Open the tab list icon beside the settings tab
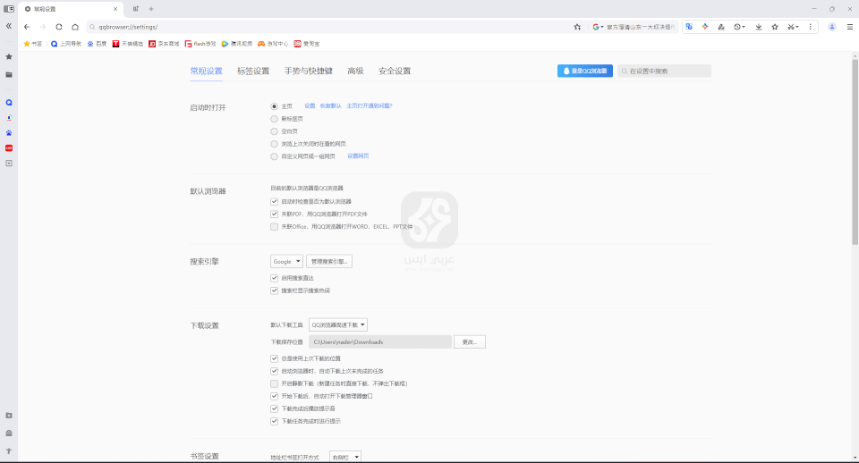859x463 pixels. pos(135,9)
